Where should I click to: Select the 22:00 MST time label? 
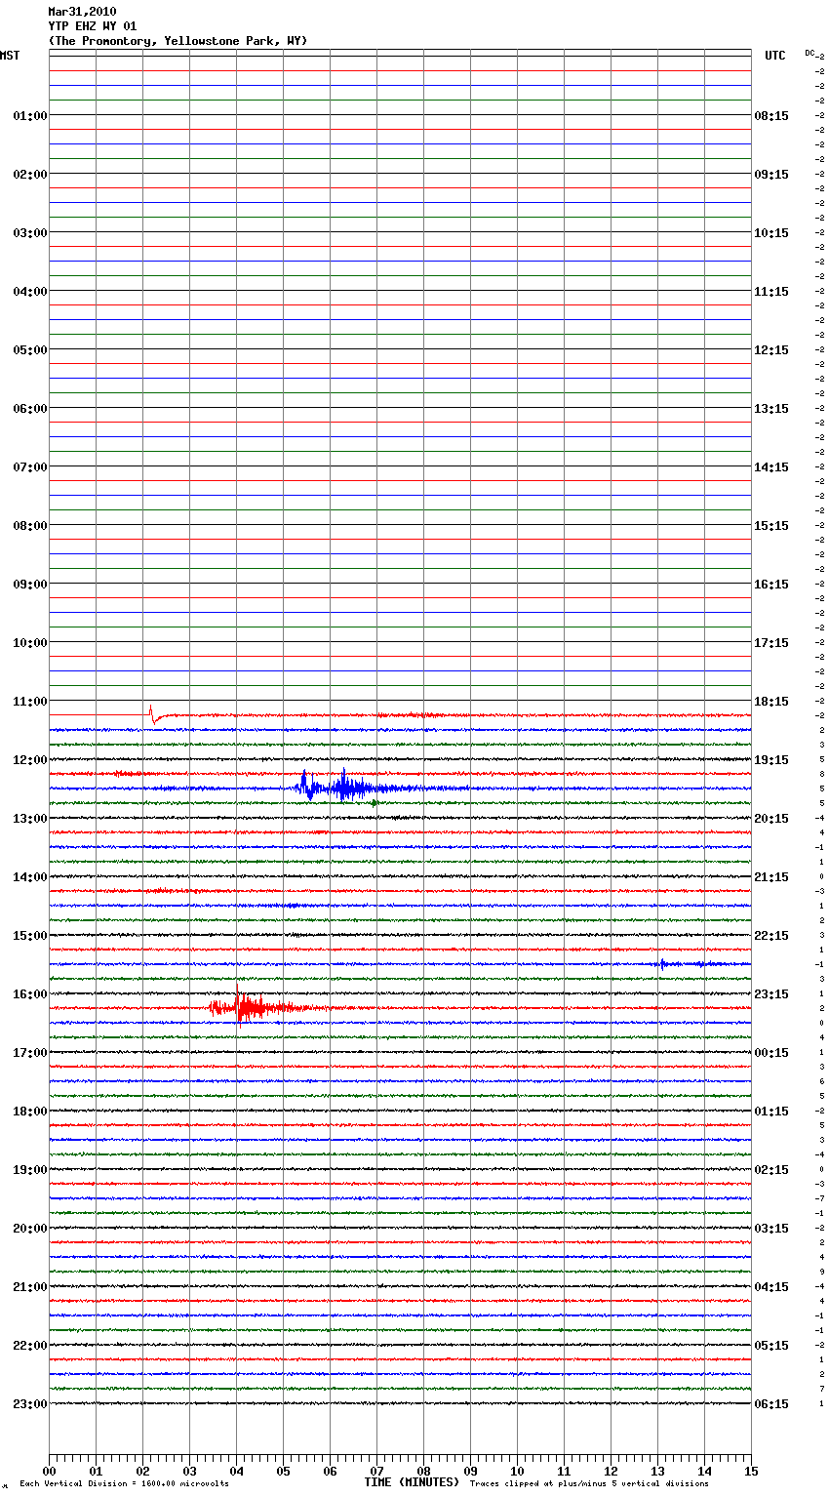30,1346
